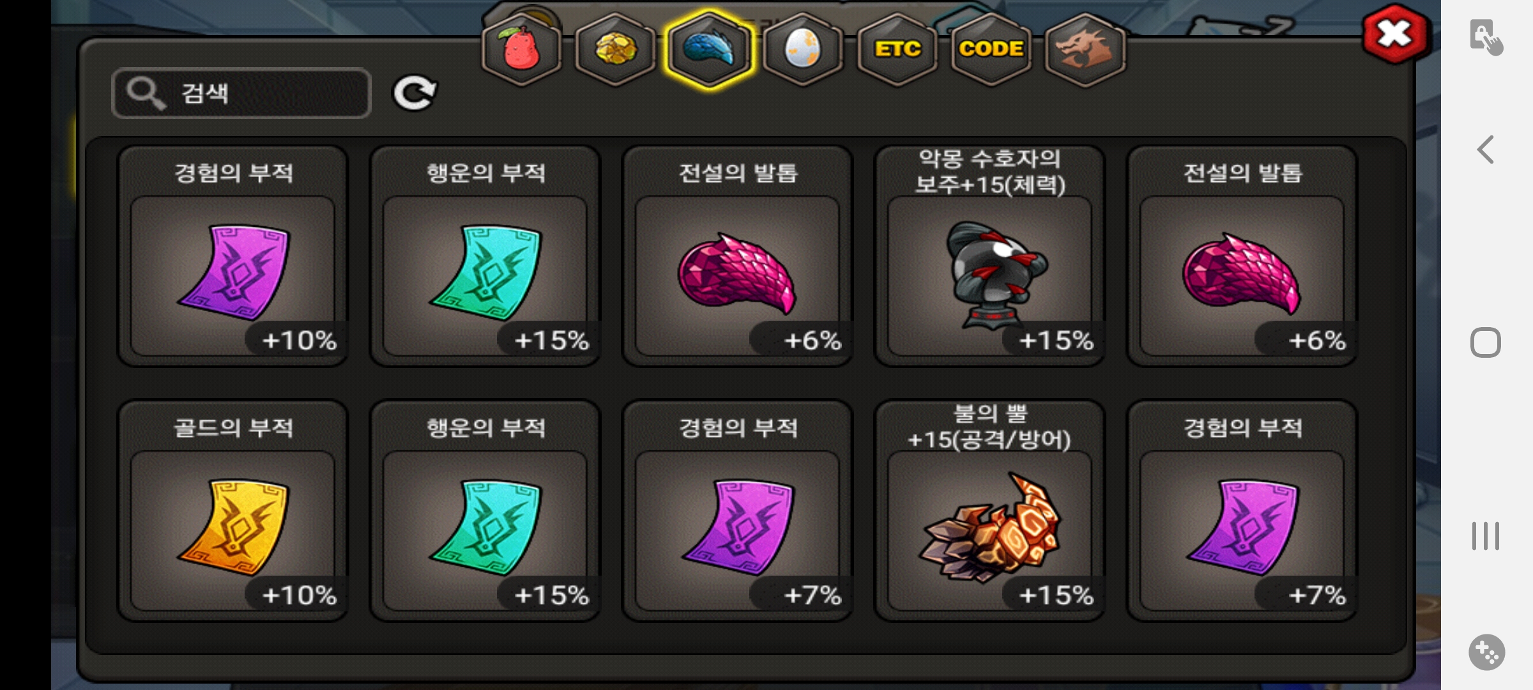Switch to the gold nugget category tab
Image resolution: width=1533 pixels, height=690 pixels.
pyautogui.click(x=615, y=49)
